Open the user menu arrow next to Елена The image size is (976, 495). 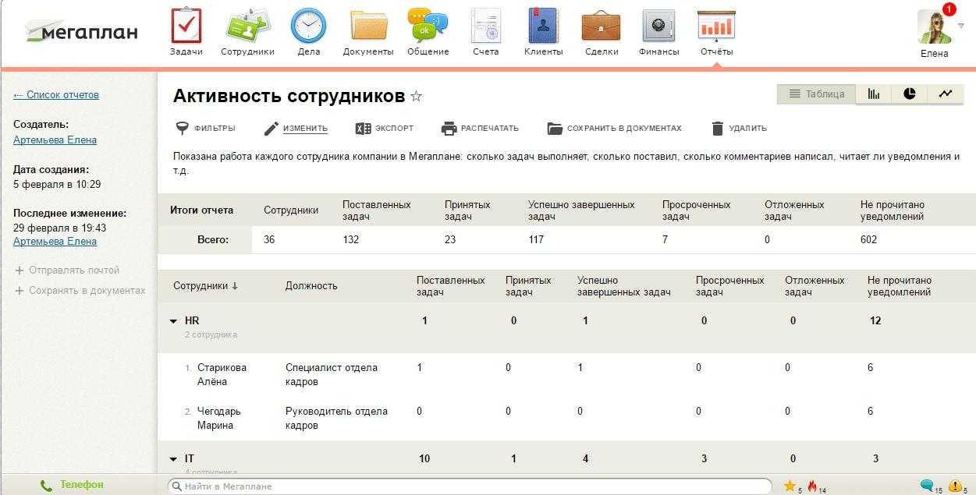960,26
